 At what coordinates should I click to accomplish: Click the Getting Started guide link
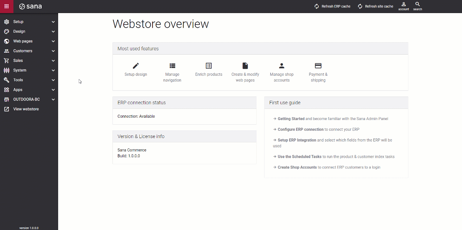pos(291,119)
